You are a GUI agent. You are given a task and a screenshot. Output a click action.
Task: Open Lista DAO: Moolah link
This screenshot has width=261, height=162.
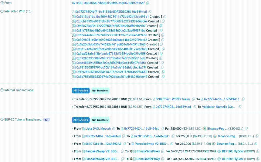coord(98,129)
